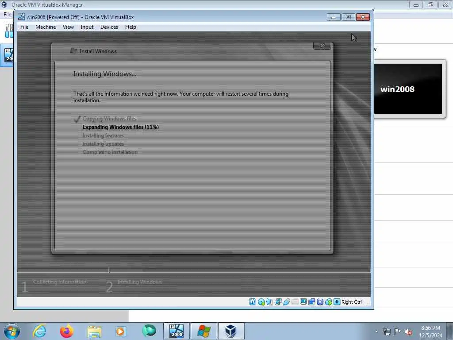Restore the VirtualBox Manager window
The height and width of the screenshot is (340, 453).
(x=430, y=5)
